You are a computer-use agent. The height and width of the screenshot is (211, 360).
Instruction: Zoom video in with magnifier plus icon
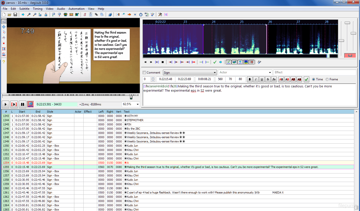coord(29,15)
